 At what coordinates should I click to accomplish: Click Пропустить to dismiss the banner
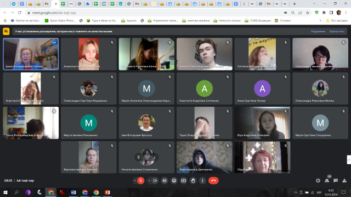pyautogui.click(x=337, y=31)
